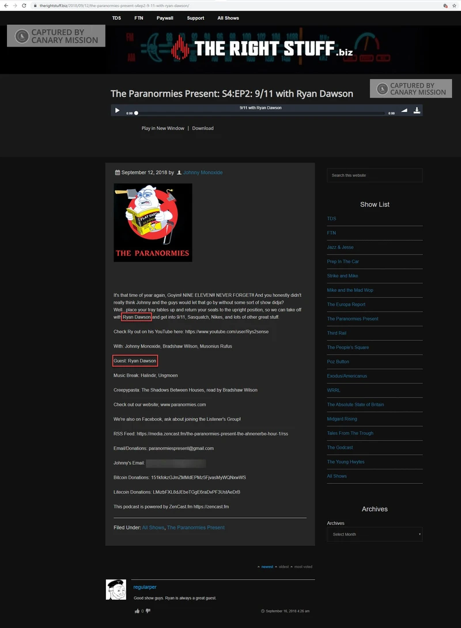Open Strike and Mike show
461x628 pixels.
(342, 276)
